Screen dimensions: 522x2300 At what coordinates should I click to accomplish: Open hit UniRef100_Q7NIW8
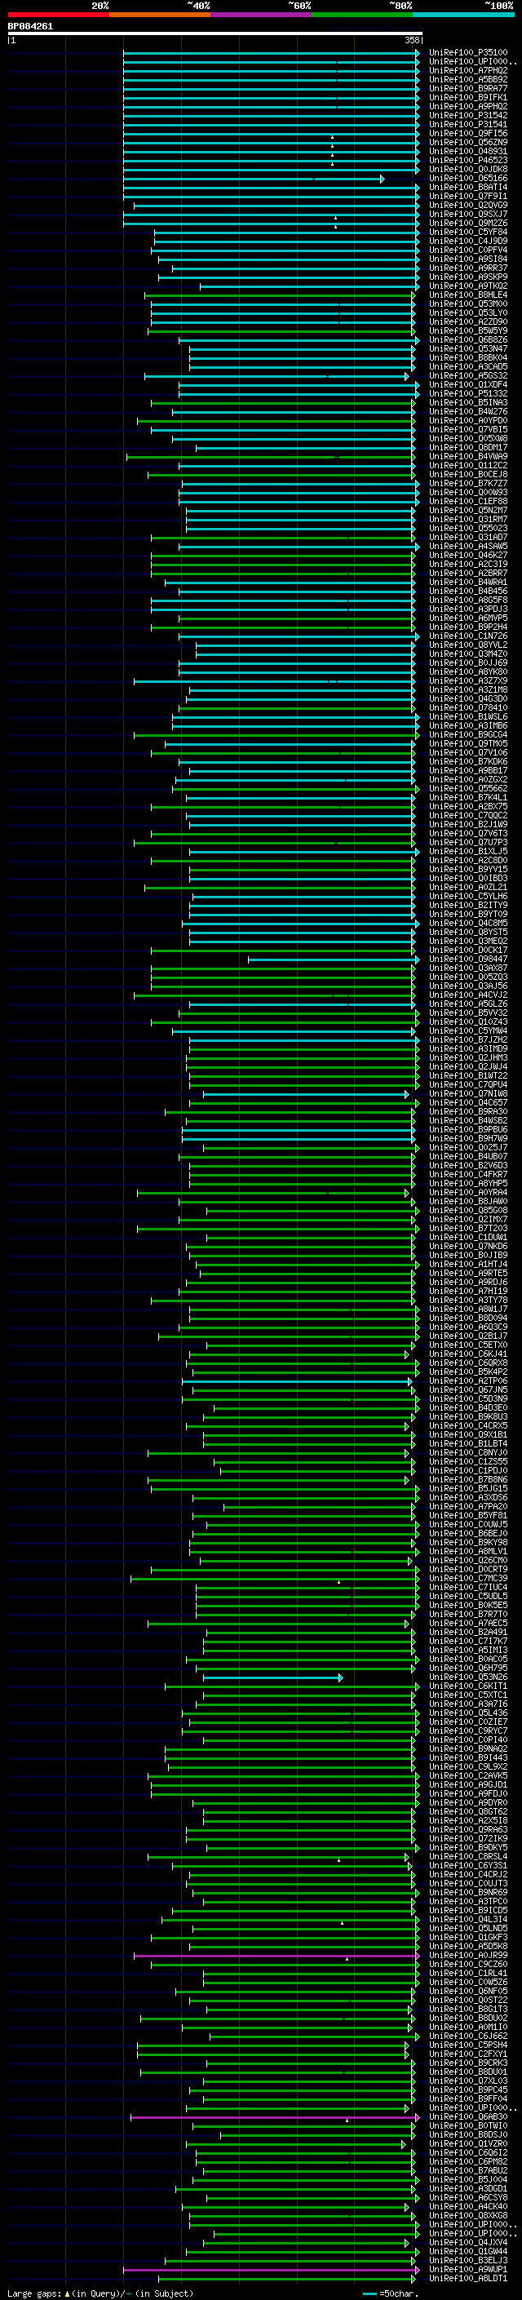coord(468,1094)
